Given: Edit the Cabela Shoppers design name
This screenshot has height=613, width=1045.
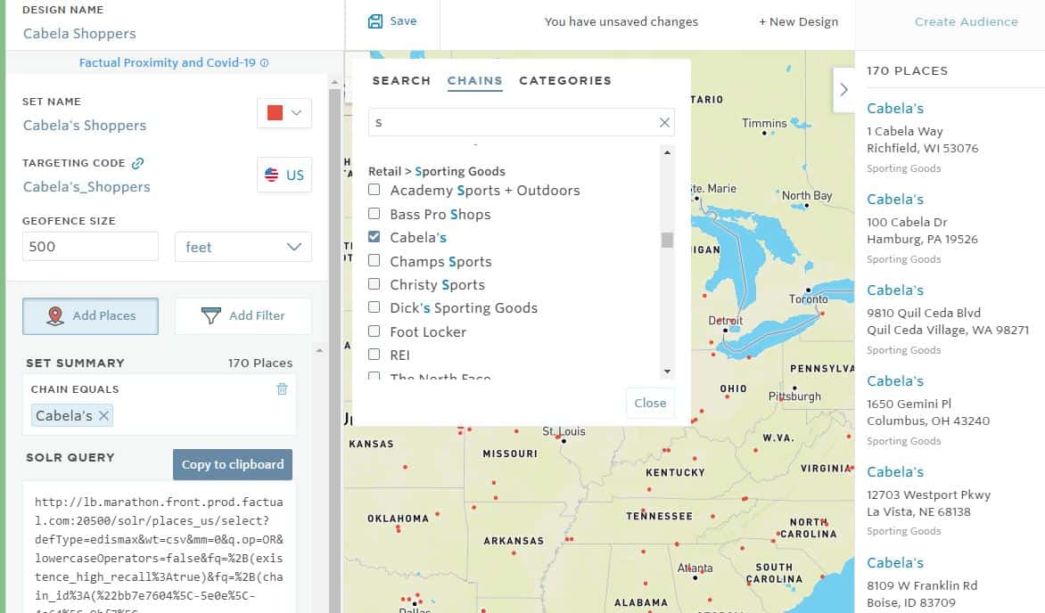Looking at the screenshot, I should (x=79, y=33).
